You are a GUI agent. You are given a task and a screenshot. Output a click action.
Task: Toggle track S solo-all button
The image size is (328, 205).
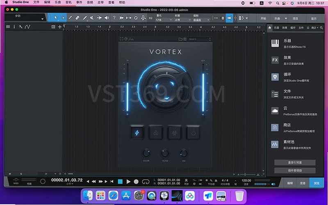coord(21,173)
